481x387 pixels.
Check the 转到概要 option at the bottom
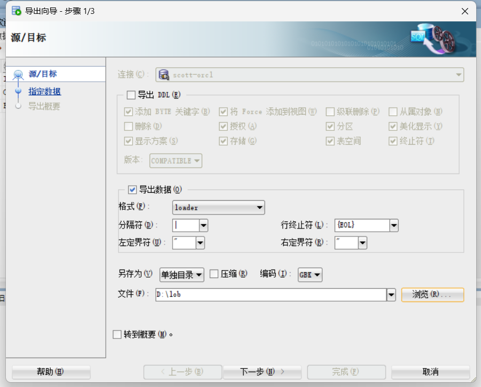(117, 334)
